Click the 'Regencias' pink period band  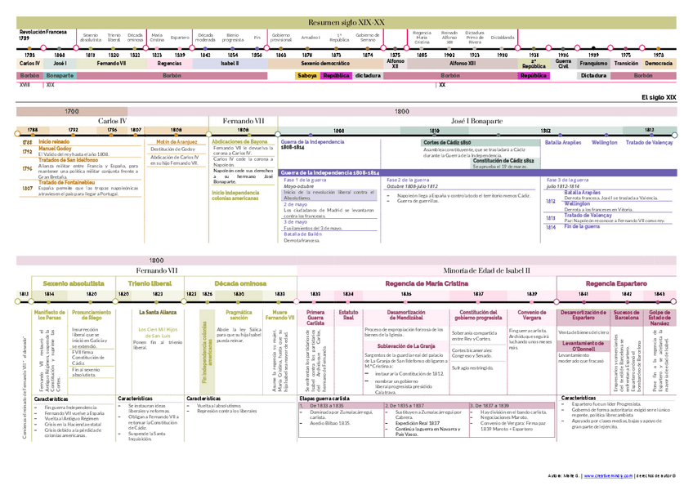169,63
